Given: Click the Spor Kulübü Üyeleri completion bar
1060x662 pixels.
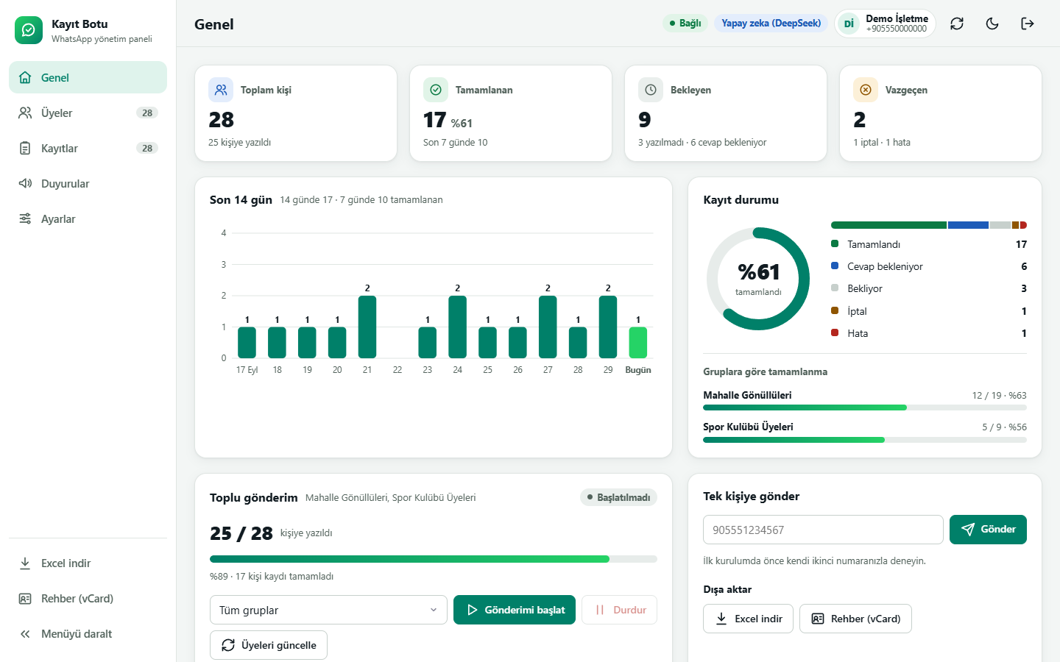Looking at the screenshot, I should click(x=865, y=440).
